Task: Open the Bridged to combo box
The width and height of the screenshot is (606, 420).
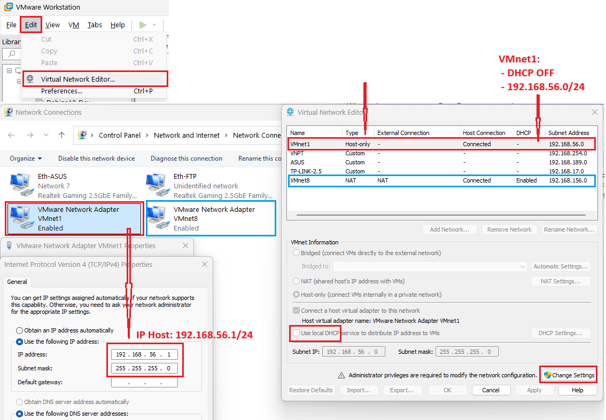Action: click(x=430, y=266)
